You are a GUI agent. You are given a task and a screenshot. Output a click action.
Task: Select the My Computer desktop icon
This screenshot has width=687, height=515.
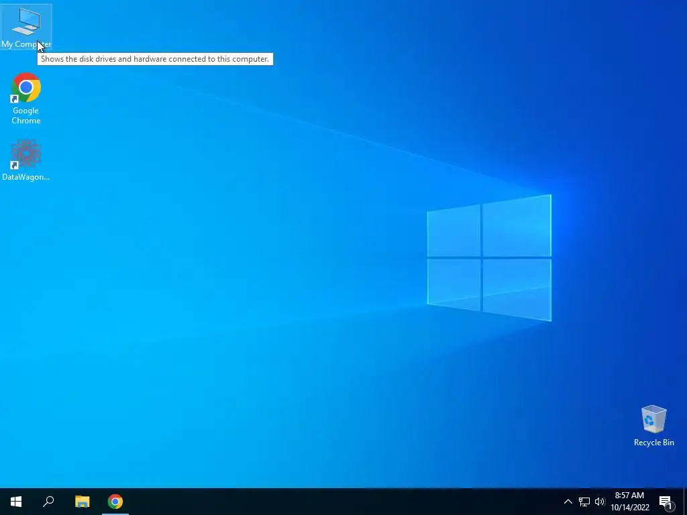click(x=26, y=27)
